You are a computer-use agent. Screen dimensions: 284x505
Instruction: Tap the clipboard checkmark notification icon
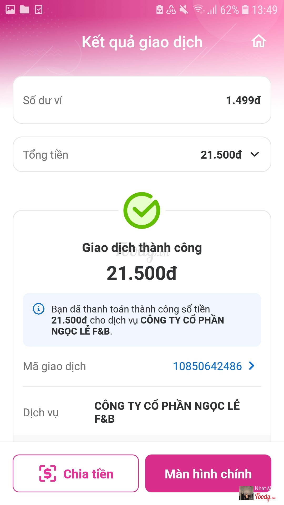coord(39,10)
